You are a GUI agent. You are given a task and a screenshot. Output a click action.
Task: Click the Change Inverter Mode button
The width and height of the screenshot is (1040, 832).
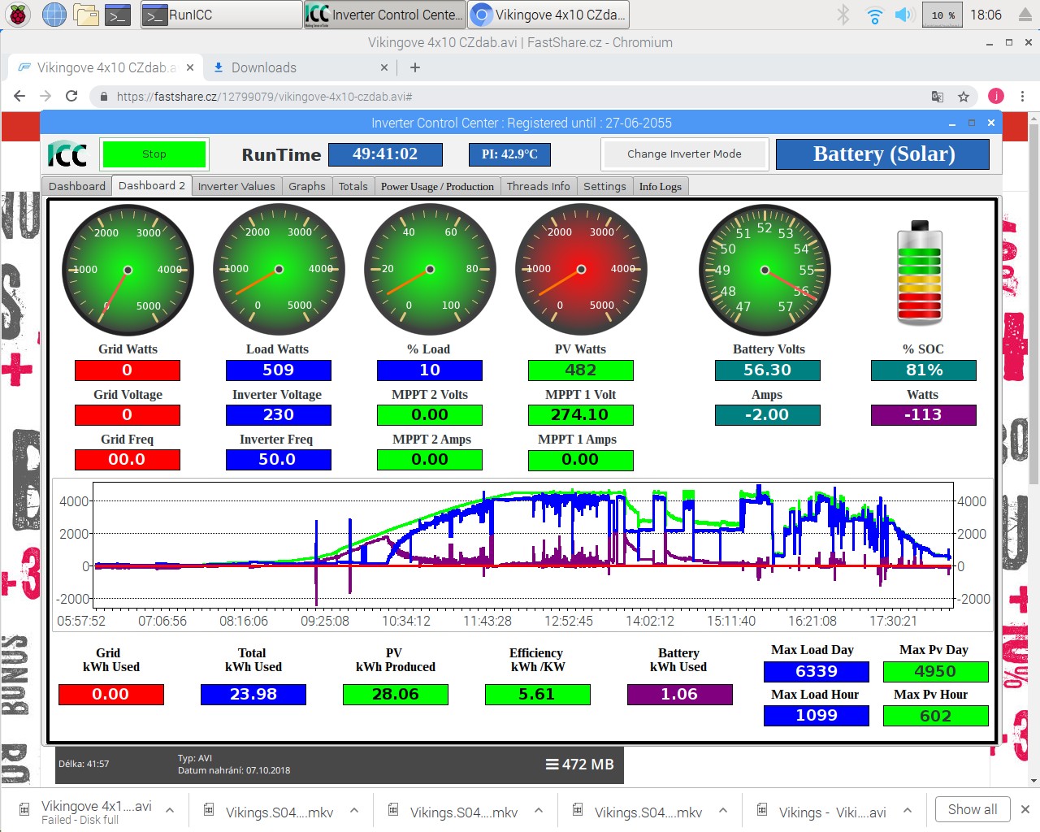684,154
